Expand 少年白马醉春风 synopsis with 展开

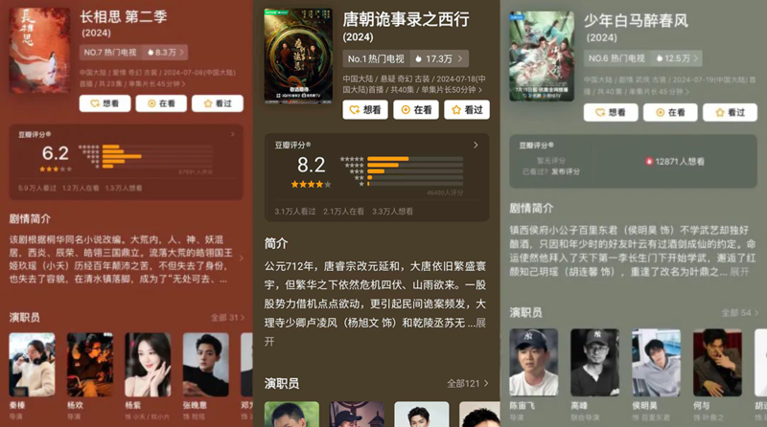click(x=739, y=272)
